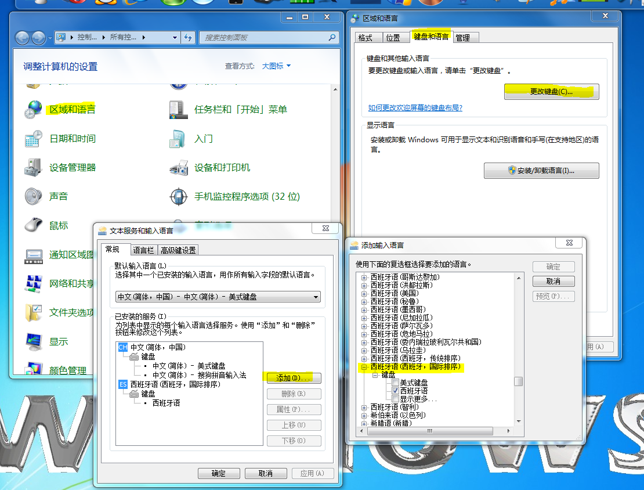This screenshot has width=644, height=490.
Task: Switch to the 格式 tab
Action: (366, 38)
